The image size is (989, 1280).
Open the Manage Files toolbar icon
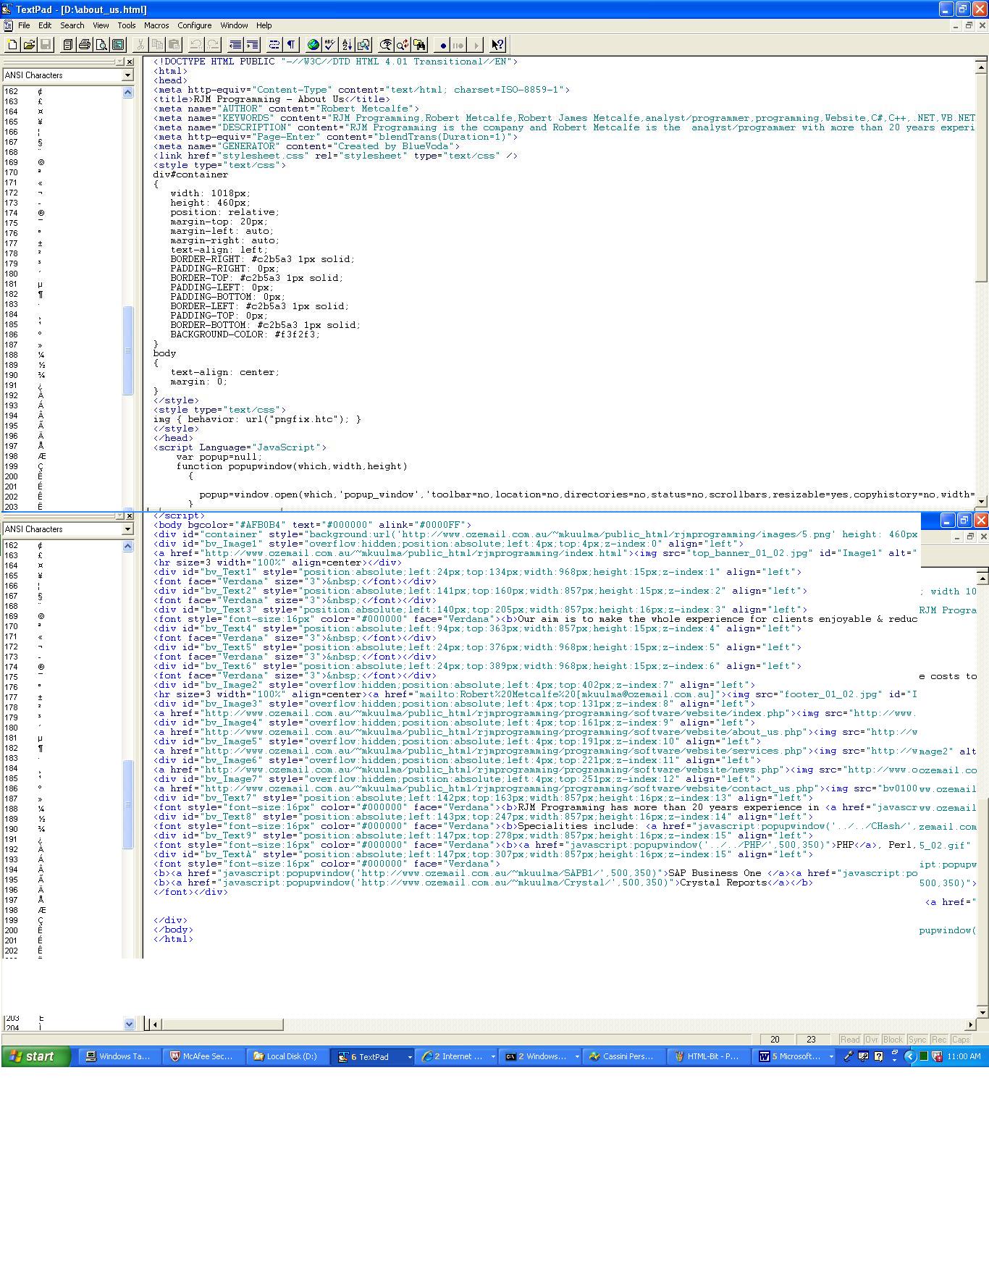(x=67, y=45)
